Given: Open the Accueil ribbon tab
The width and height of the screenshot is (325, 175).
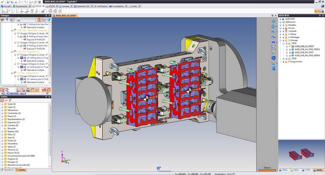Looking at the screenshot, I should click(x=6, y=6).
